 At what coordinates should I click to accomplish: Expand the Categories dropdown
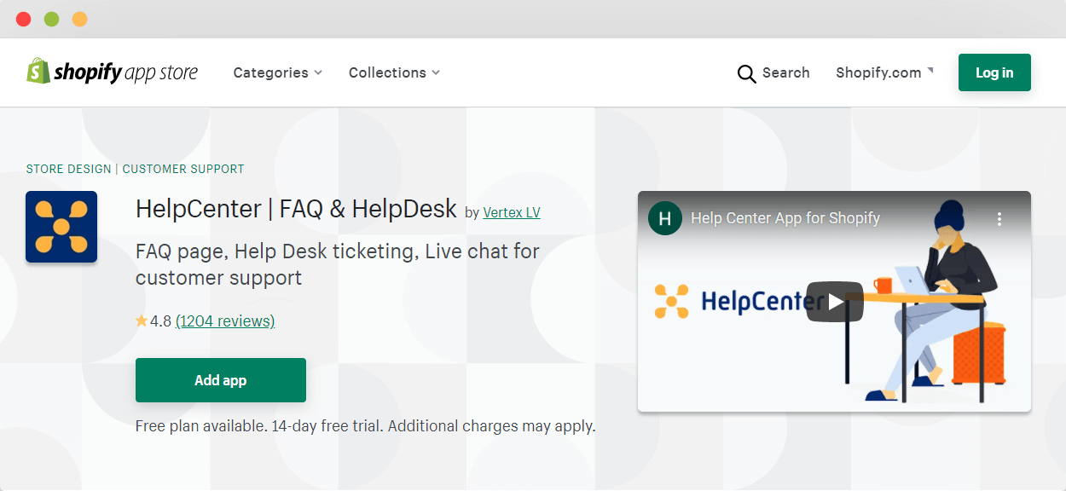click(x=278, y=72)
